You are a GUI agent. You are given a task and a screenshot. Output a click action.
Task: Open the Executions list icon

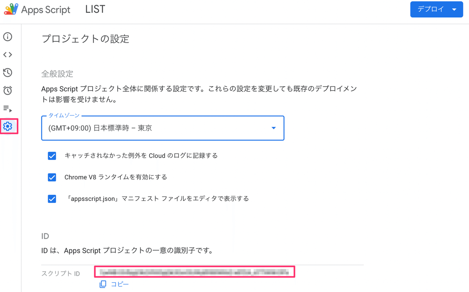pos(8,109)
